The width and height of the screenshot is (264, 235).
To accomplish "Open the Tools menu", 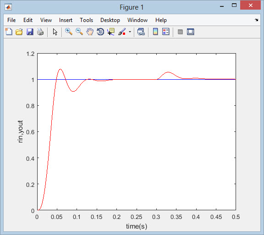I will point(86,20).
